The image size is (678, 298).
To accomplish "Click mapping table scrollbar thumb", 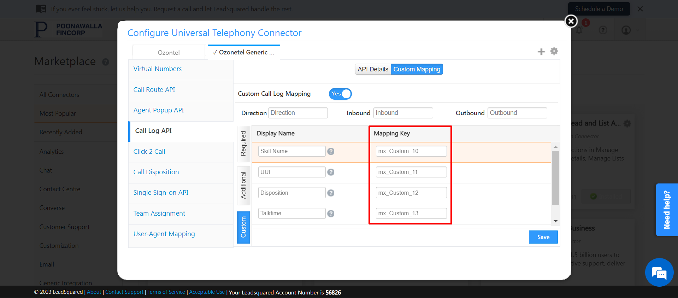I will 555,177.
